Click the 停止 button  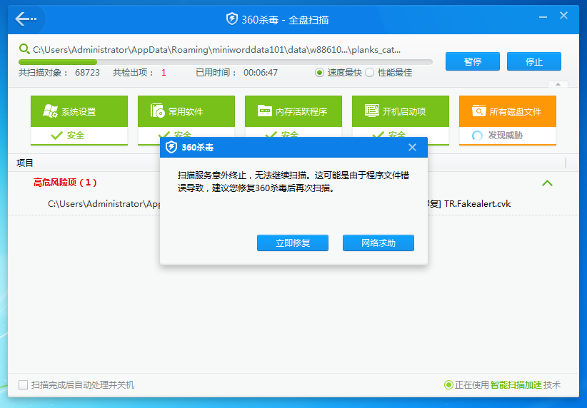tap(534, 61)
